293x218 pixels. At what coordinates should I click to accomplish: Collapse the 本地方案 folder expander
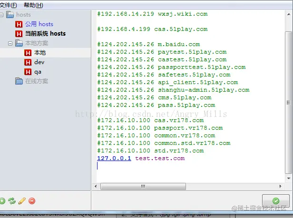(x=10, y=43)
